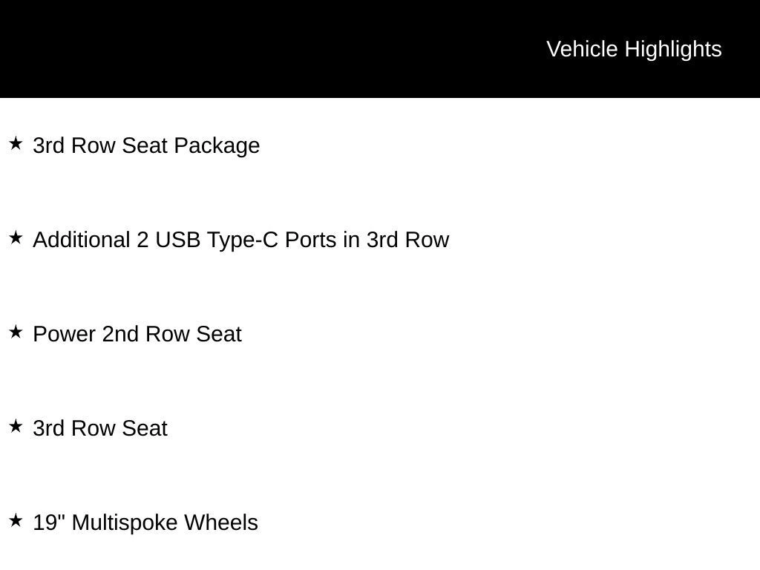760x570 pixels.
Task: Click the word "Power" in third highlight
Action: [65, 334]
